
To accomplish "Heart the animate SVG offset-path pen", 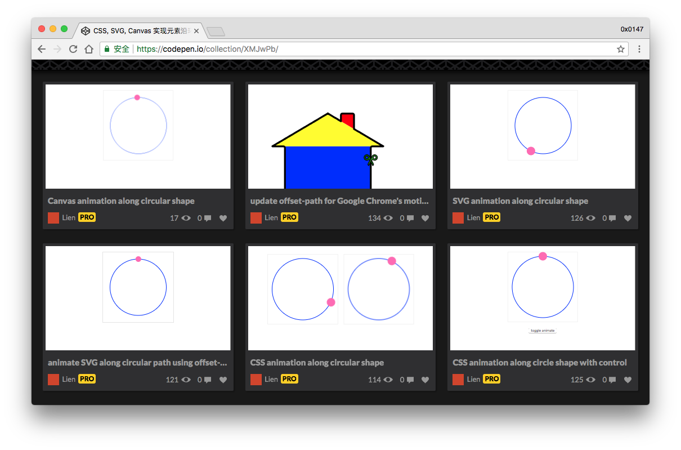I will 223,380.
